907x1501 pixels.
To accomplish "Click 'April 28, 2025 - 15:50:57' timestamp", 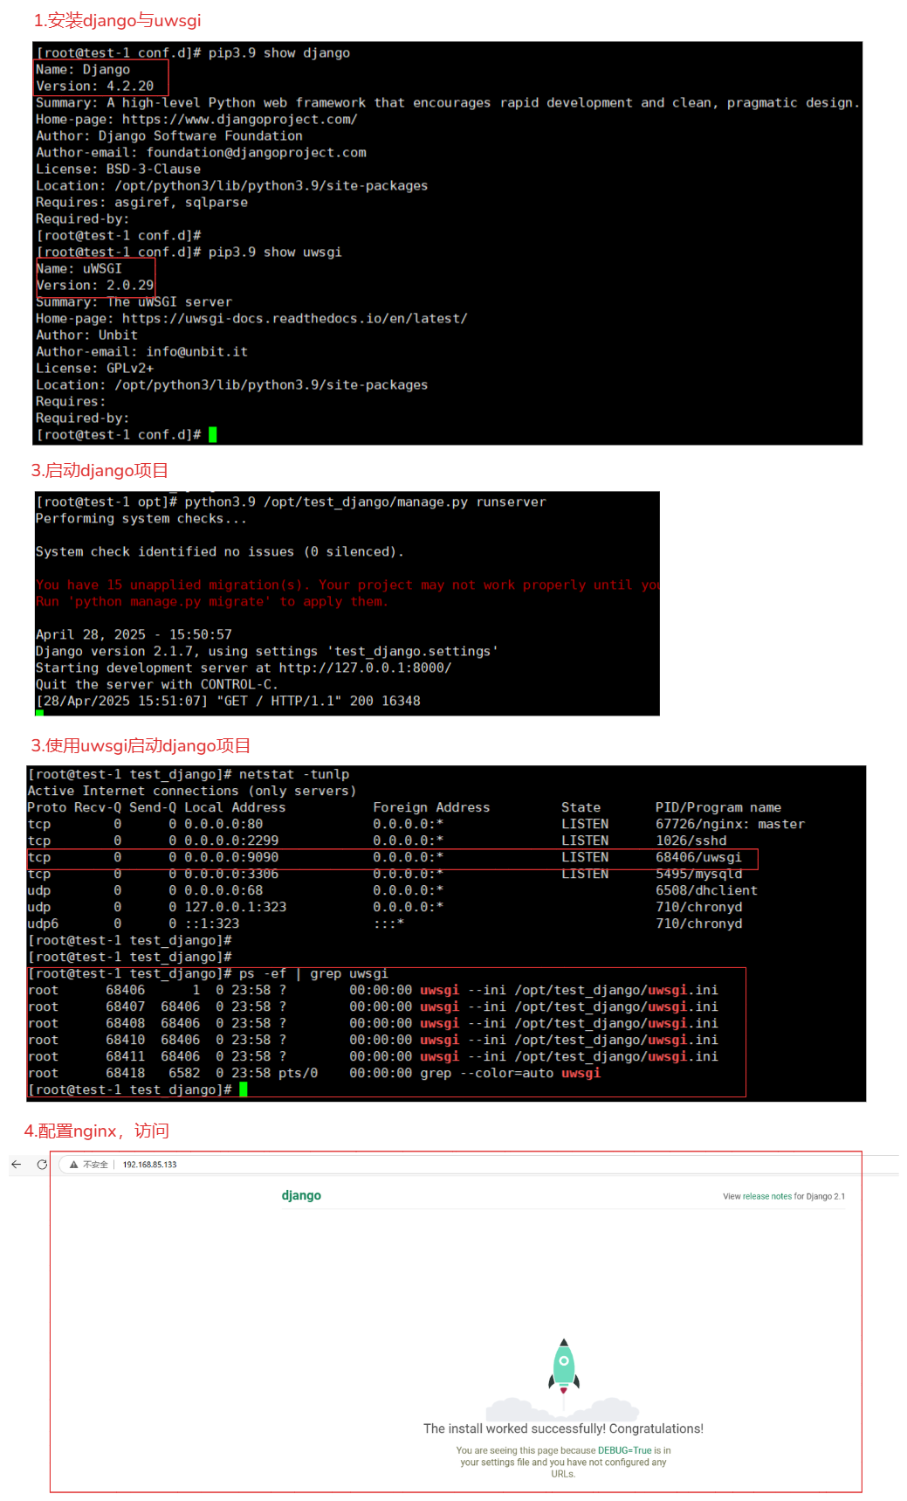I will point(134,634).
